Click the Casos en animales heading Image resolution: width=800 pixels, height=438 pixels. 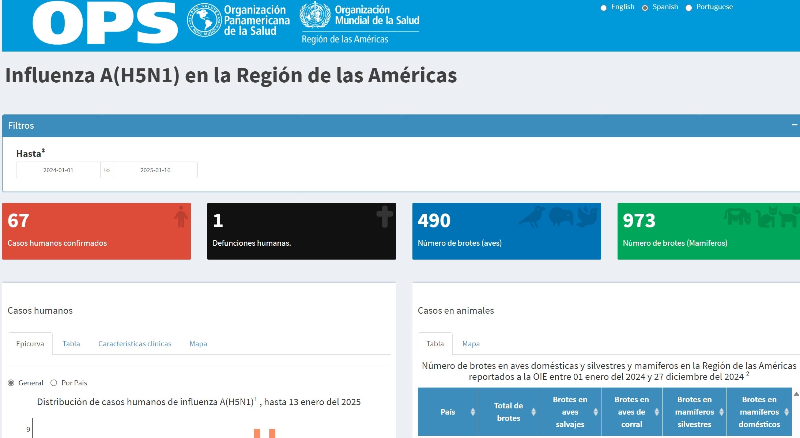(456, 310)
